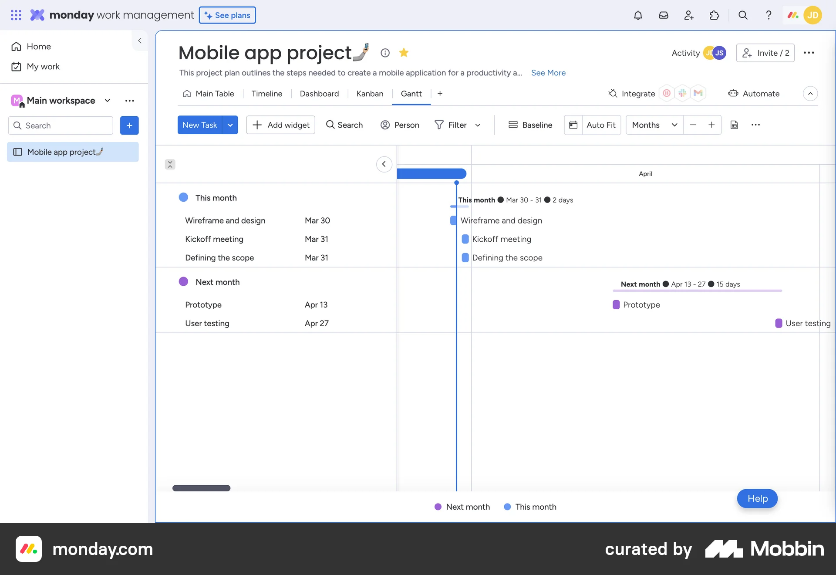Click the calendar icon beside Auto Fit
836x575 pixels.
tap(573, 125)
